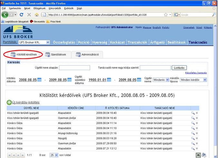Click the browser URL address bar
Image resolution: width=218 pixels, height=158 pixels.
tap(105, 15)
